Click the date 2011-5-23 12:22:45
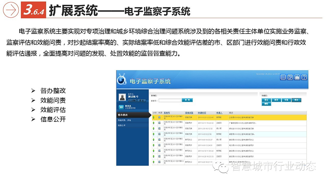Screen dimensions: 326x183 tap(206, 118)
